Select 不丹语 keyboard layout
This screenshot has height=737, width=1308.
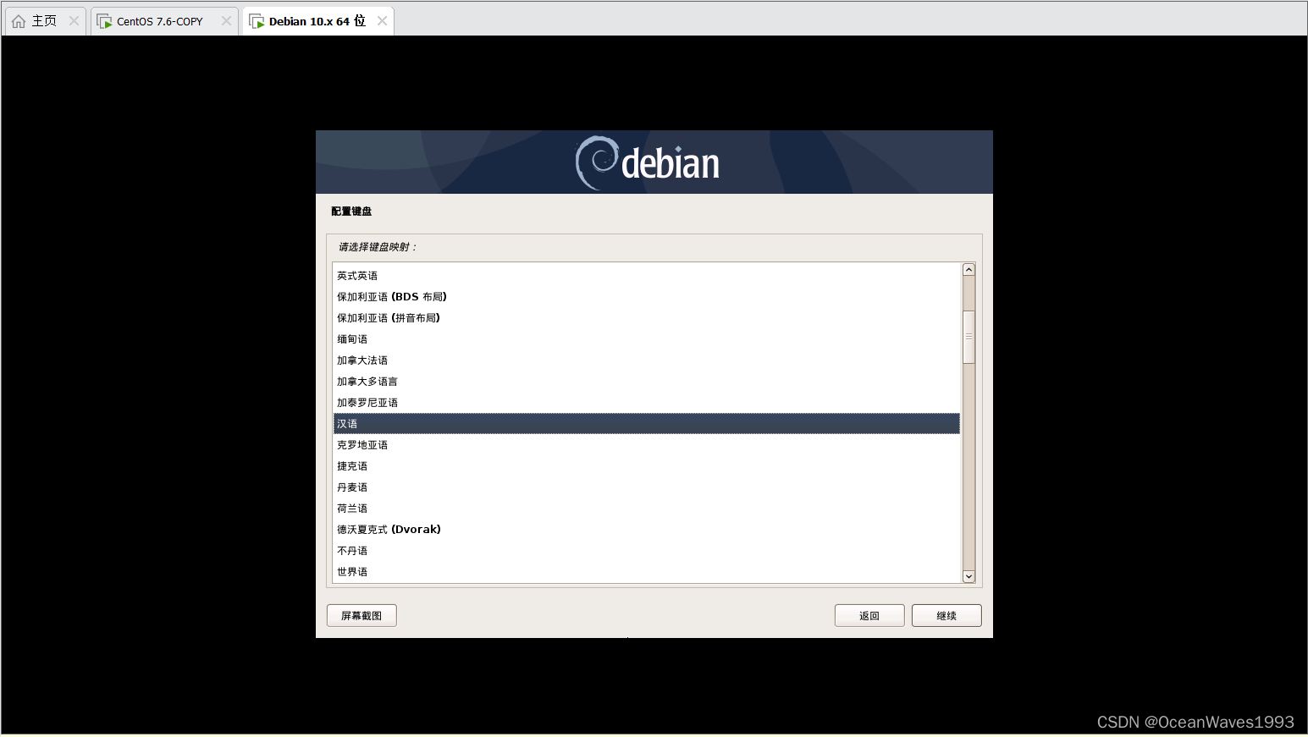pyautogui.click(x=647, y=551)
